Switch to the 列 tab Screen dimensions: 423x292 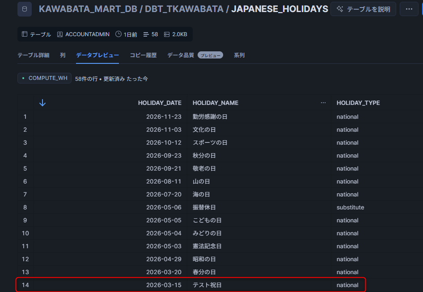coord(63,55)
